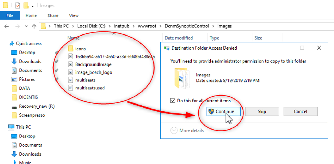Click the Forward navigation arrow
This screenshot has height=164, width=334.
coord(17,26)
